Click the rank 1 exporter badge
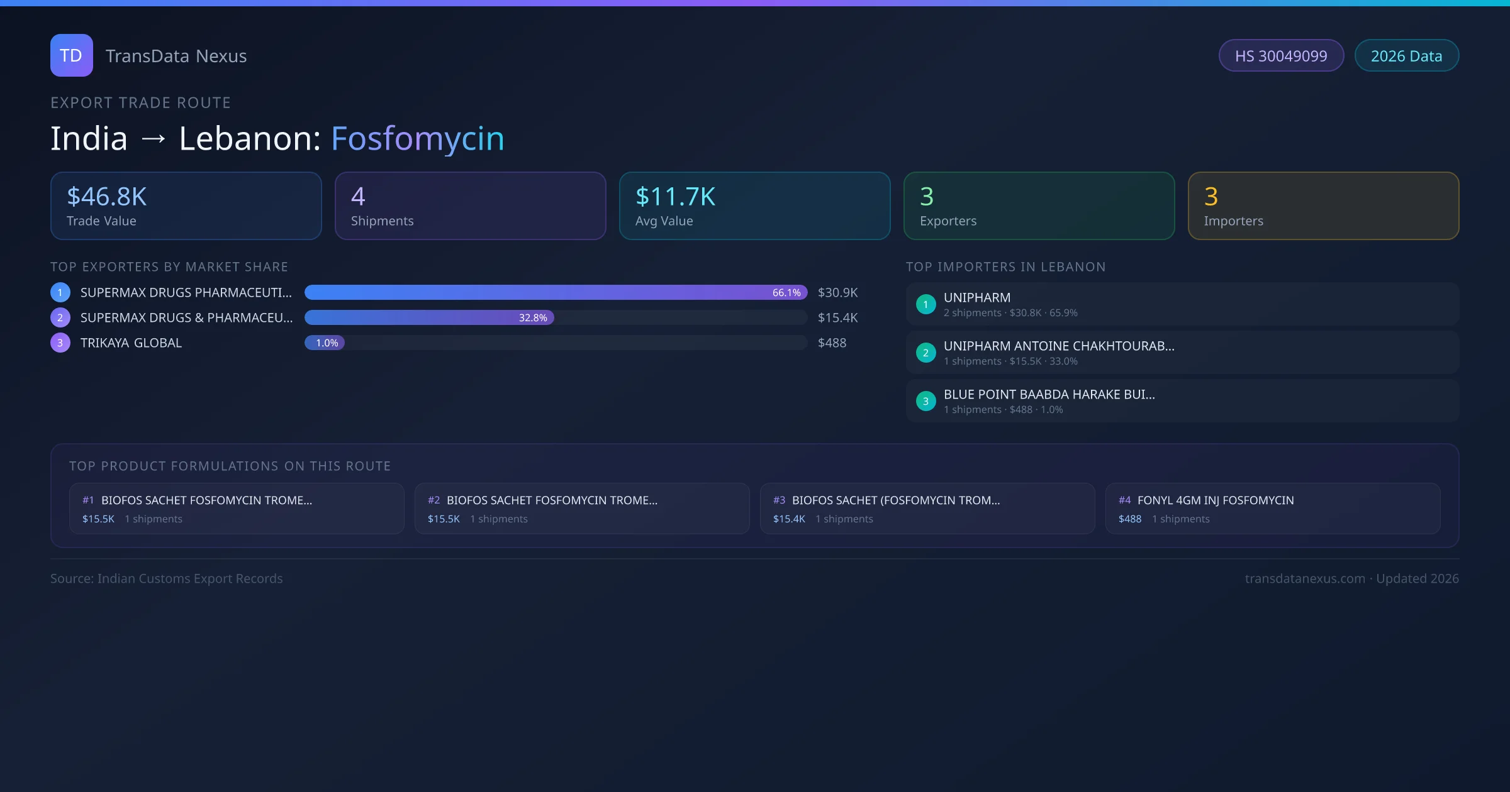Image resolution: width=1510 pixels, height=792 pixels. pos(60,292)
